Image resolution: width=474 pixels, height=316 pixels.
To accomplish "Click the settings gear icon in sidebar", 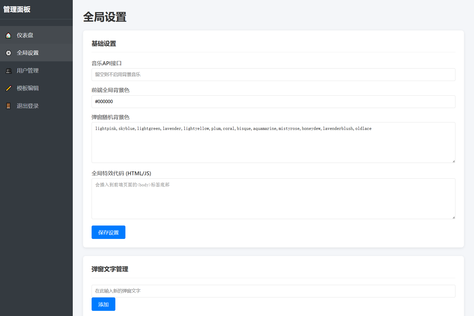I will [x=9, y=53].
